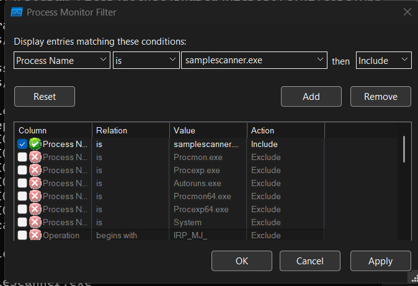This screenshot has width=418, height=286.
Task: Open the Process Name column dropdown
Action: pos(61,60)
